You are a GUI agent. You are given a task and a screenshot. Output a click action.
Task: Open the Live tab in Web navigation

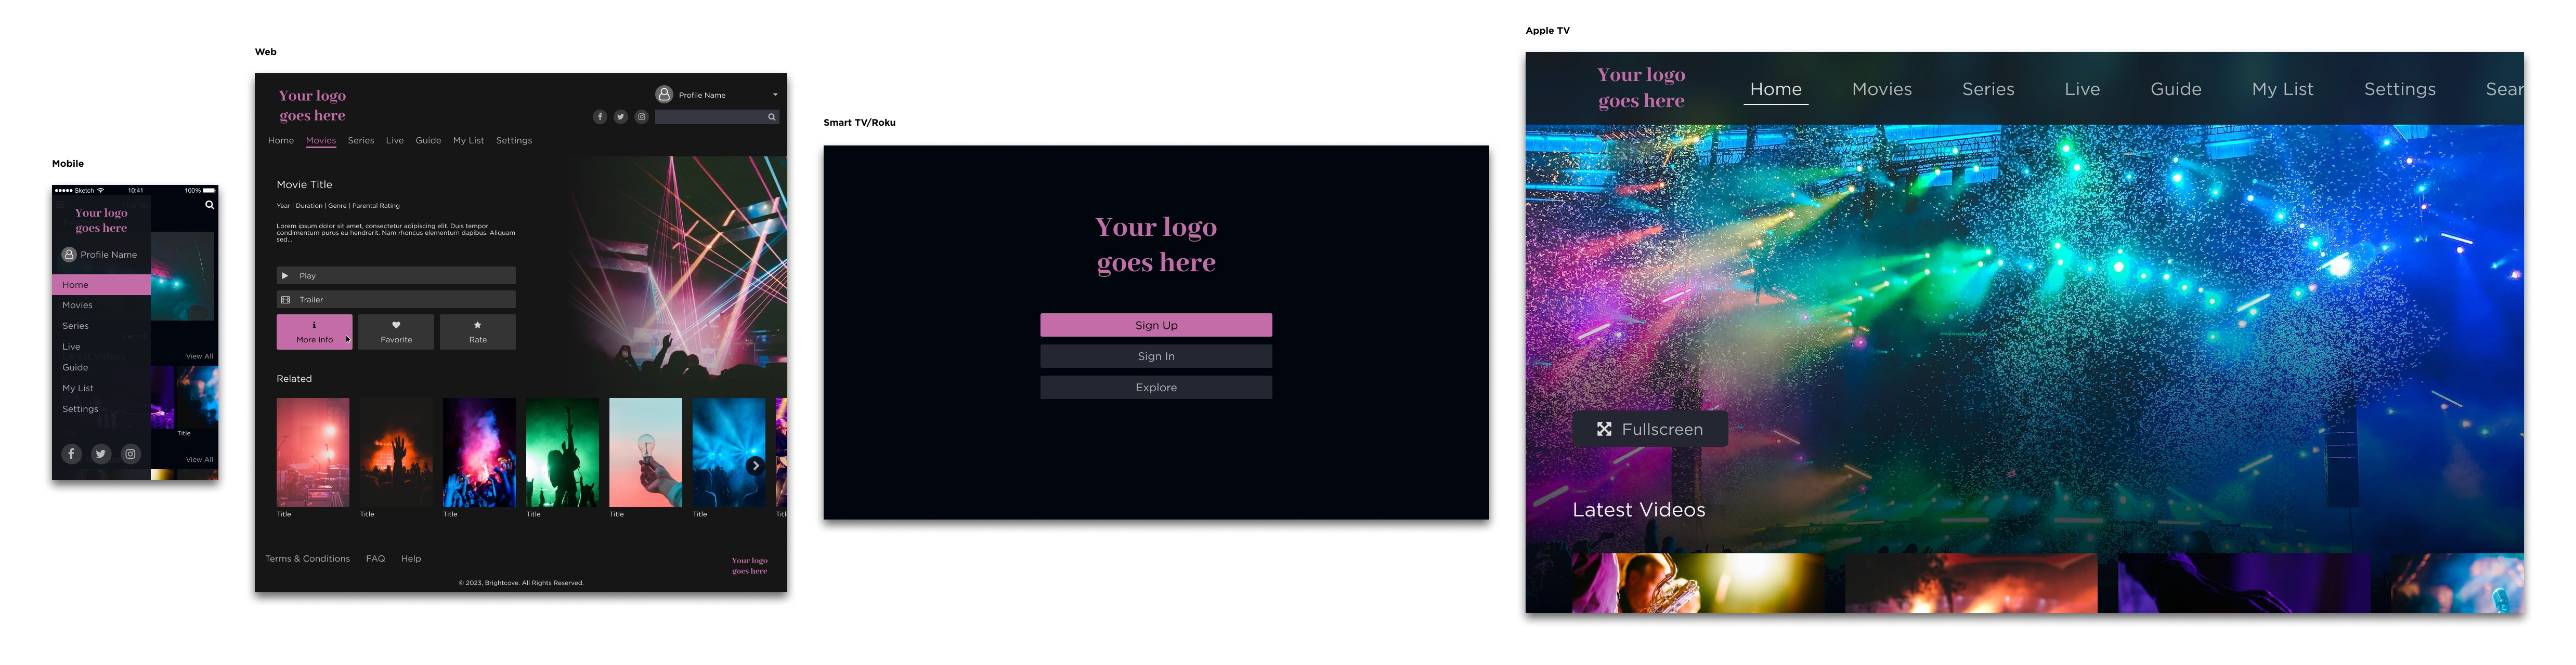point(395,141)
